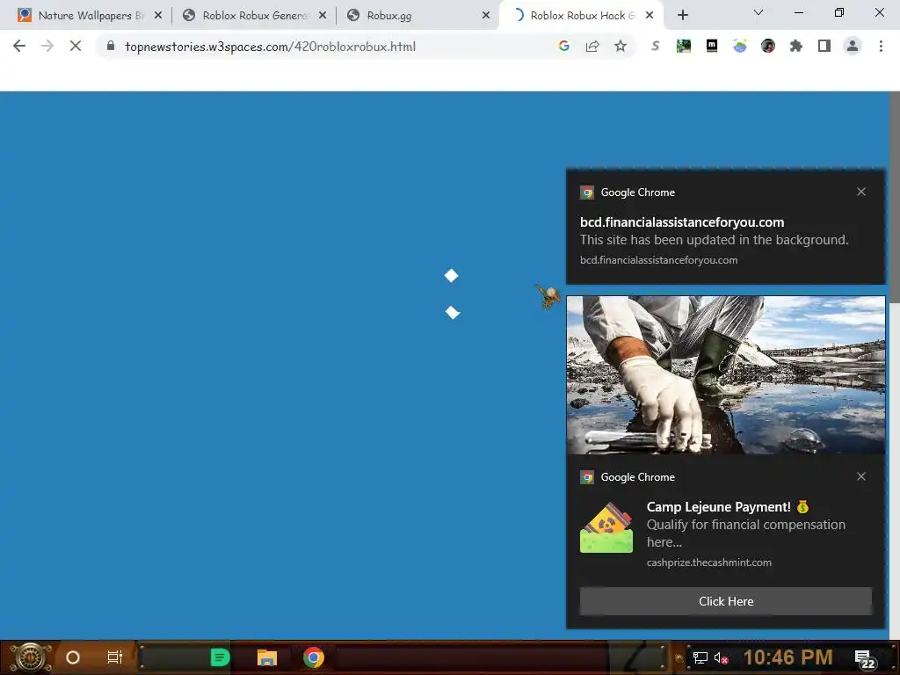Open Chrome three-dot menu

(881, 46)
